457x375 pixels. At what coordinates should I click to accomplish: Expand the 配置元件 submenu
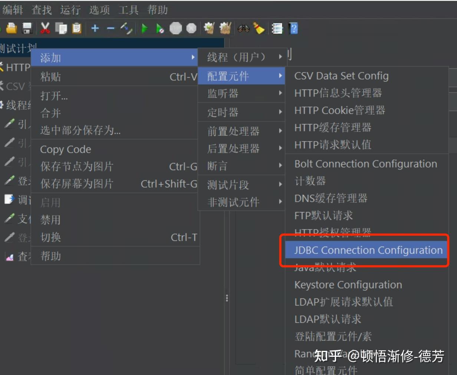click(242, 76)
